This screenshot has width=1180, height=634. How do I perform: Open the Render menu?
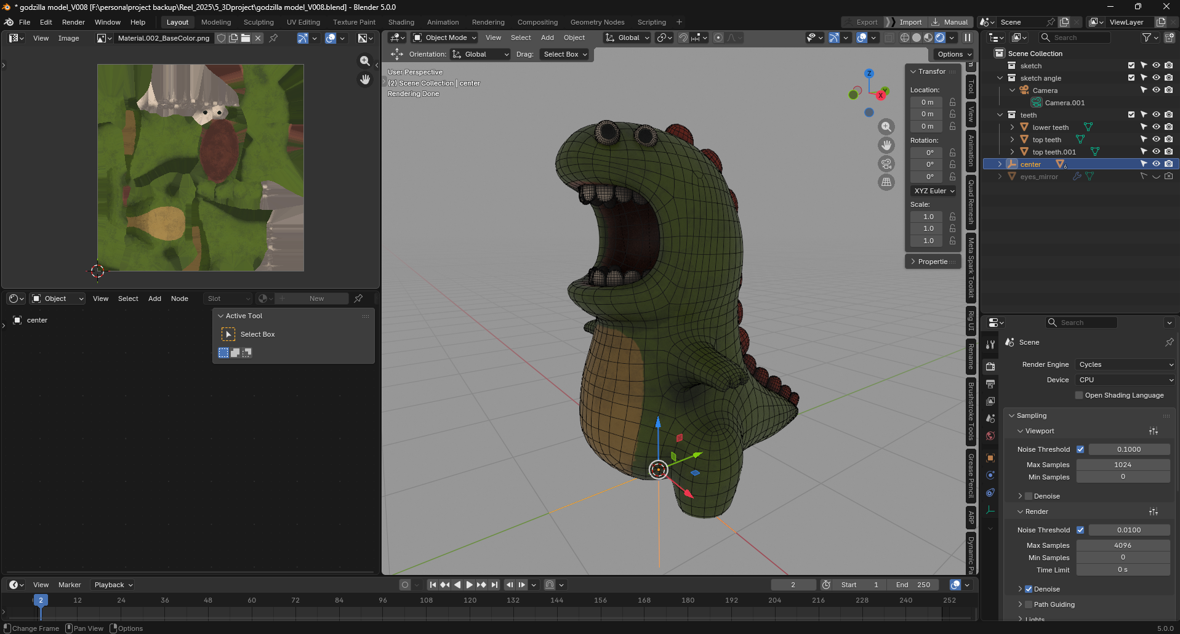coord(73,22)
